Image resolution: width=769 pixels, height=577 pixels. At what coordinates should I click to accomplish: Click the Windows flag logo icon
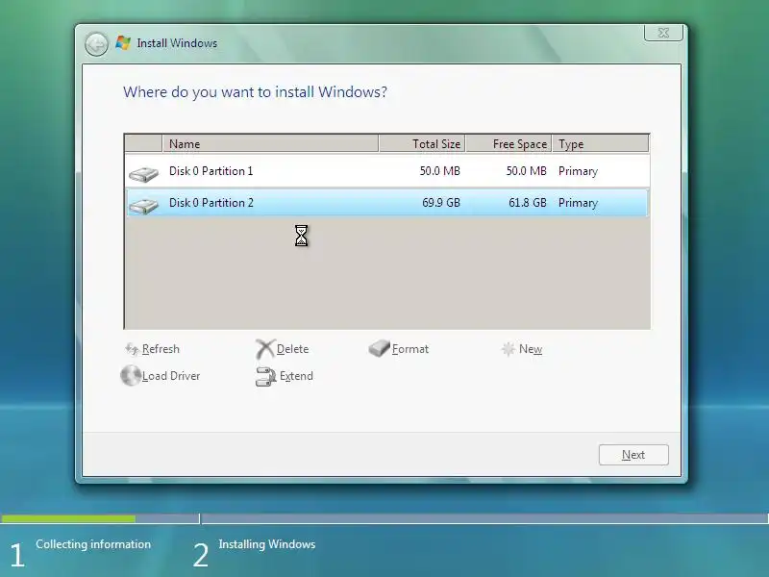tap(123, 43)
